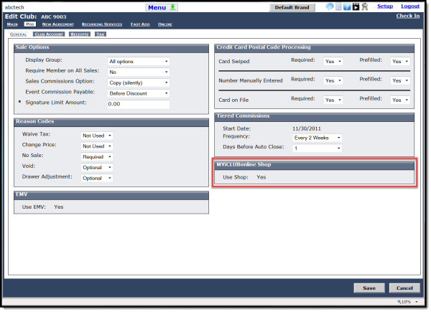
Task: Click the Signature Limit Amount field
Action: coord(138,104)
